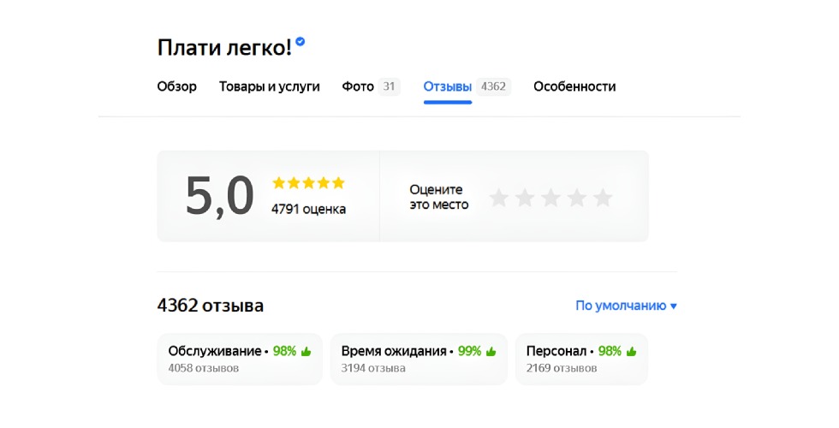Rate this place two stars
Screen dimensions: 839x428
click(525, 198)
